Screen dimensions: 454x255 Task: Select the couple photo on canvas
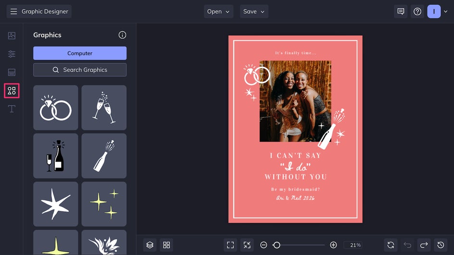[295, 101]
